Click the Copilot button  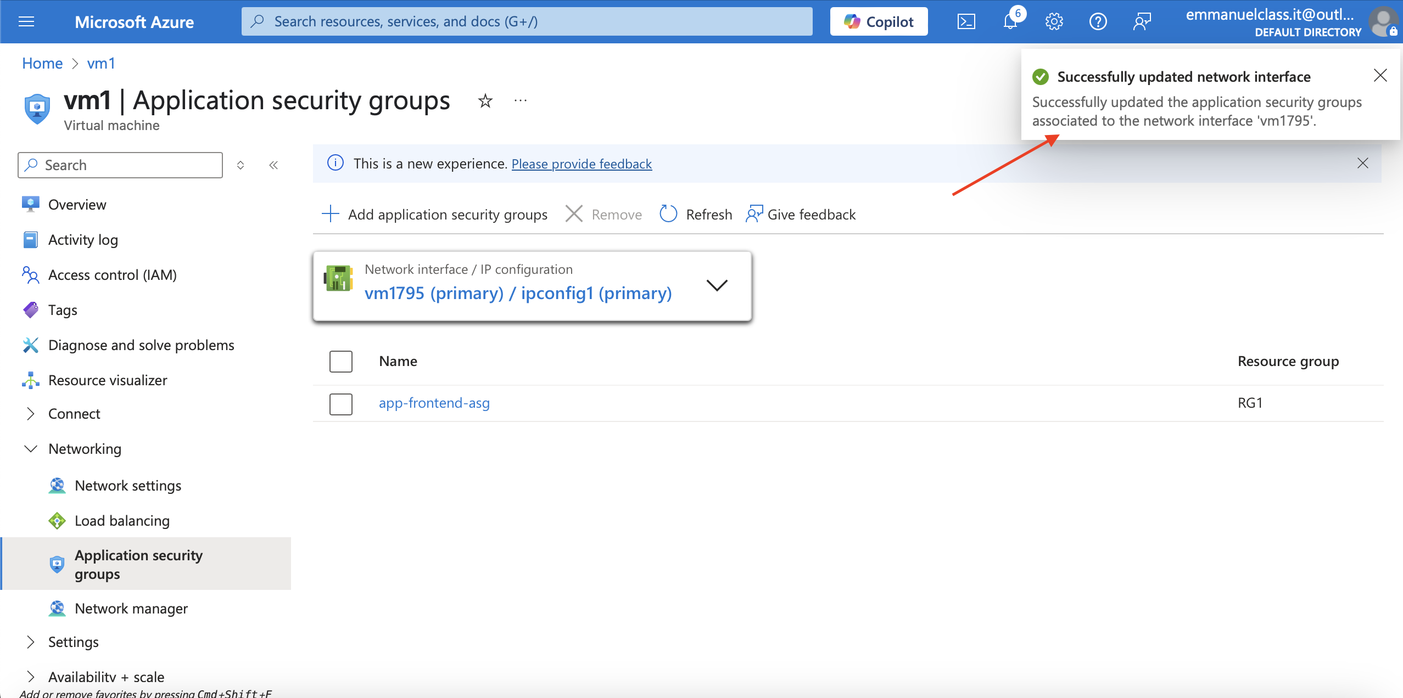pos(879,21)
